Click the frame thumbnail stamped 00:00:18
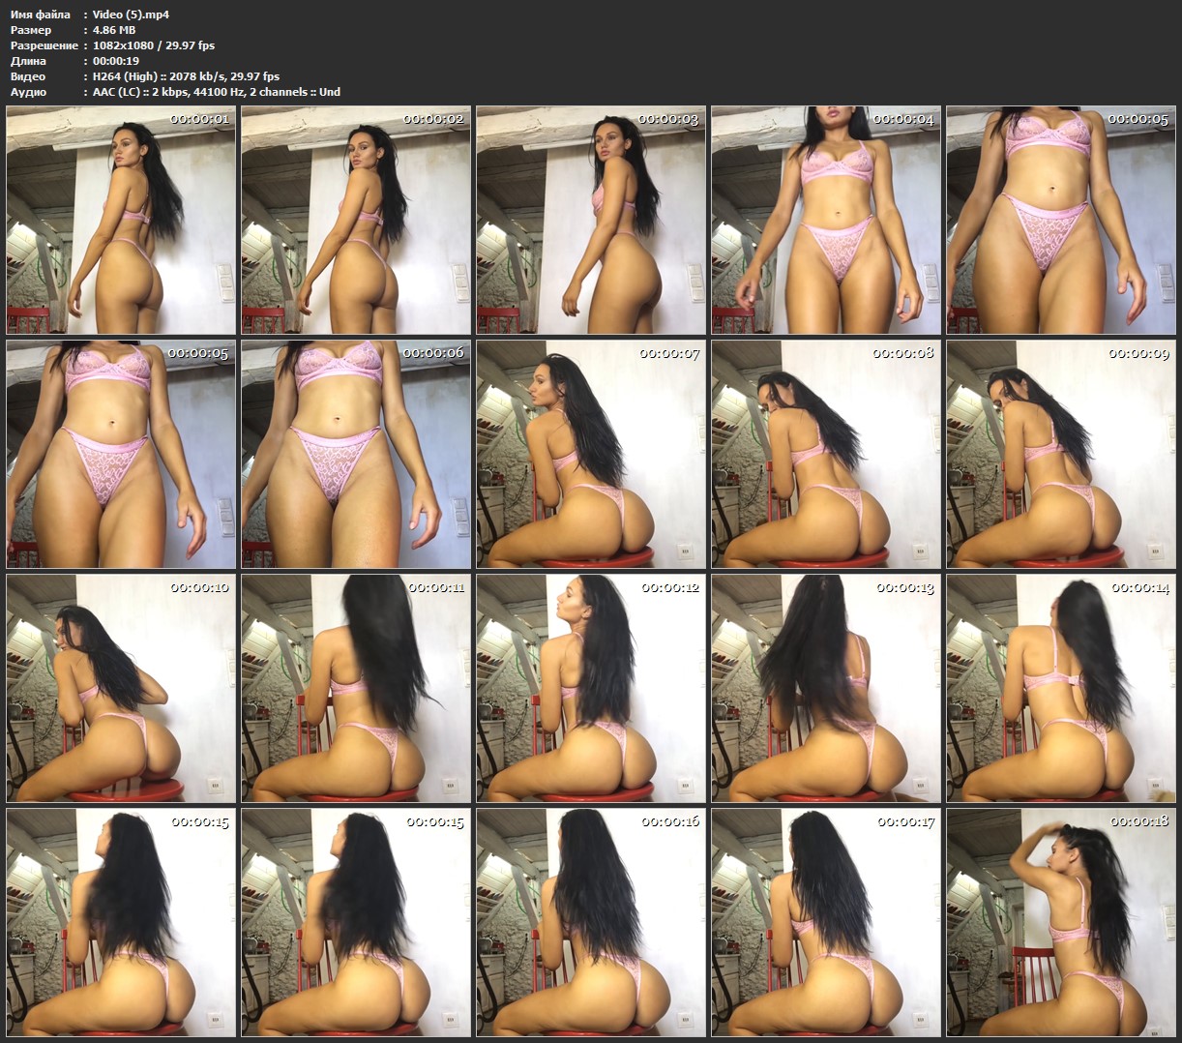1182x1043 pixels. [1061, 922]
